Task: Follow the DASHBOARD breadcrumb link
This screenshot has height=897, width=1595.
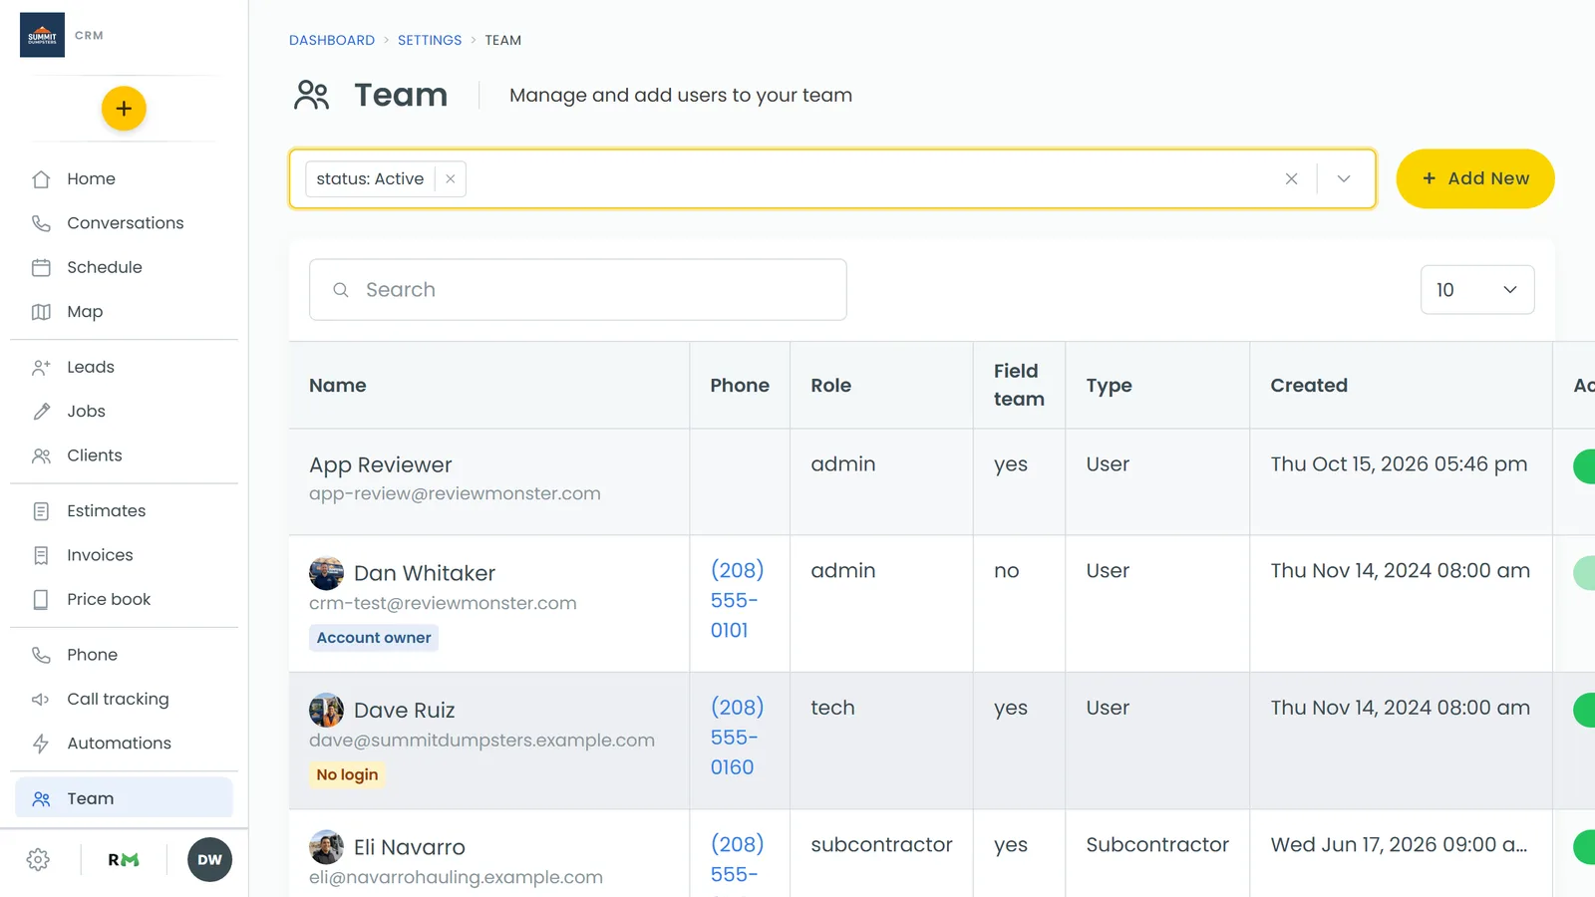Action: pyautogui.click(x=332, y=40)
